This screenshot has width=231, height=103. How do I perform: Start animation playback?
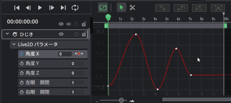[40, 8]
